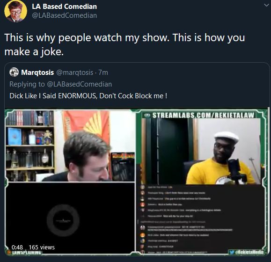Click the Lawsplaining logo icon
This screenshot has height=262, width=271.
(x=8, y=252)
